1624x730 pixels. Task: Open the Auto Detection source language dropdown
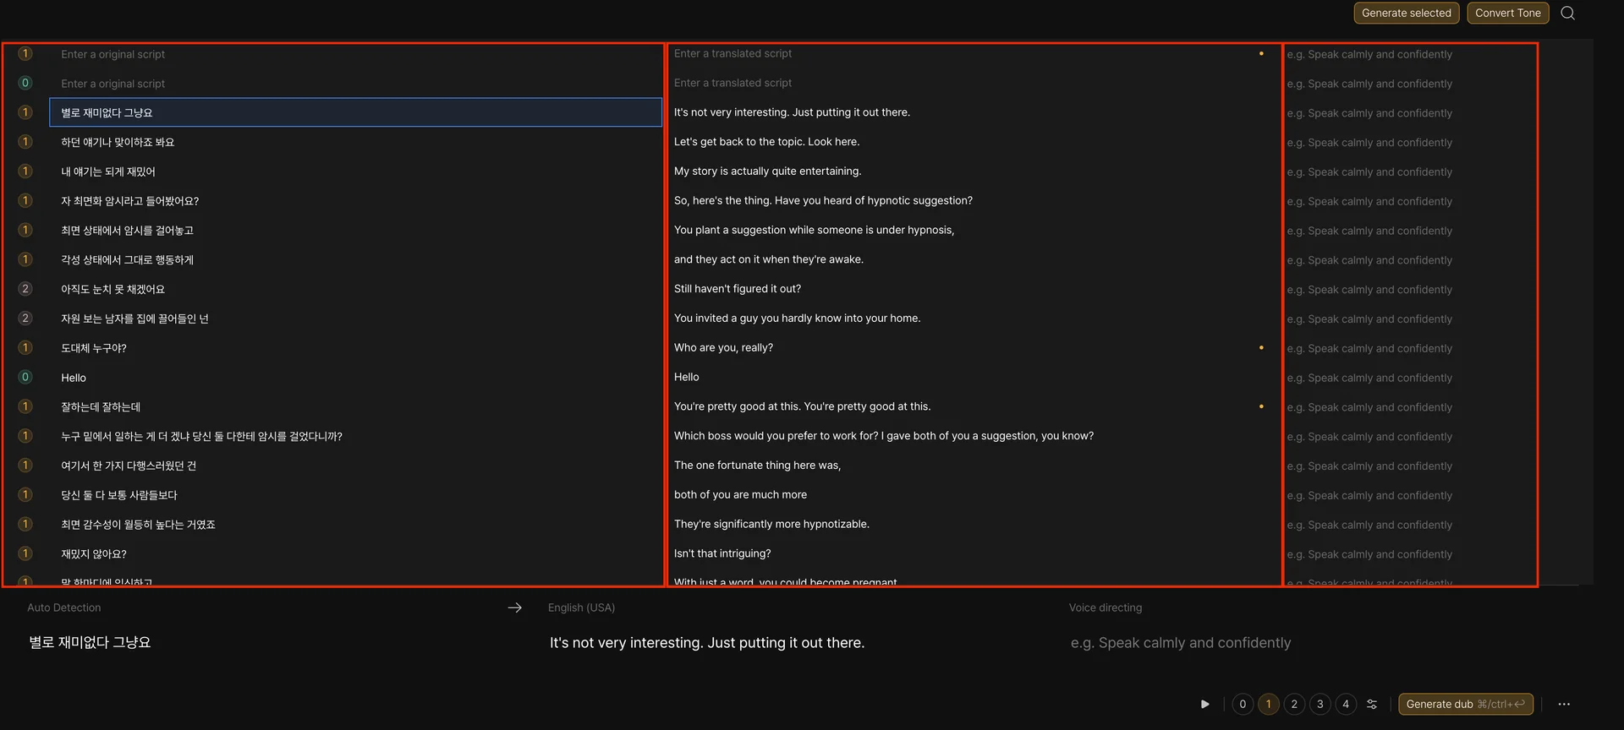[64, 607]
